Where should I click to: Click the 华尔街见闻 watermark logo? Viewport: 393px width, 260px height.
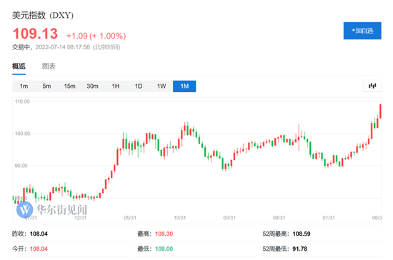51,209
